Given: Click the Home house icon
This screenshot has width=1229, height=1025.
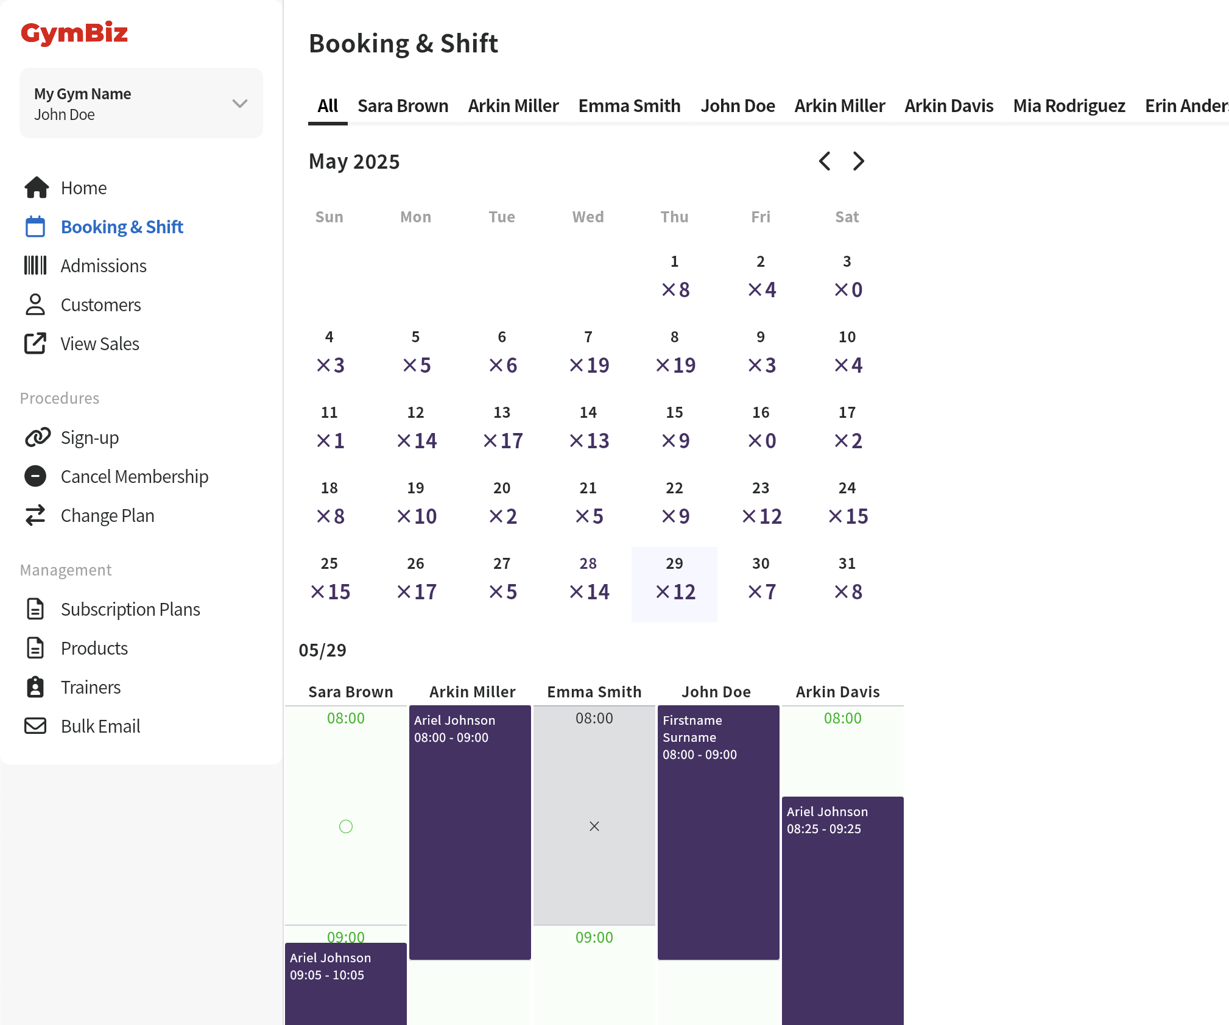Looking at the screenshot, I should point(37,188).
